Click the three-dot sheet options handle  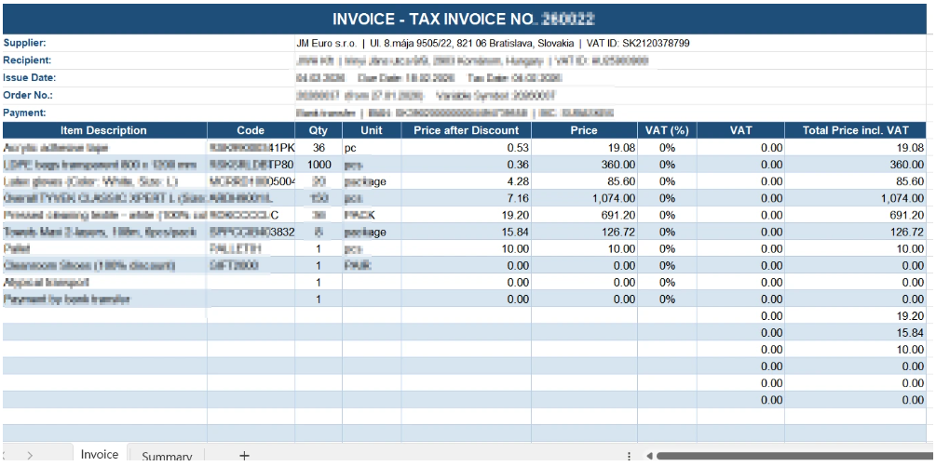pyautogui.click(x=631, y=456)
